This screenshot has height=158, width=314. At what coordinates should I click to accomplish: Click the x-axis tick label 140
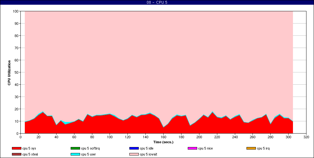coord(145,137)
